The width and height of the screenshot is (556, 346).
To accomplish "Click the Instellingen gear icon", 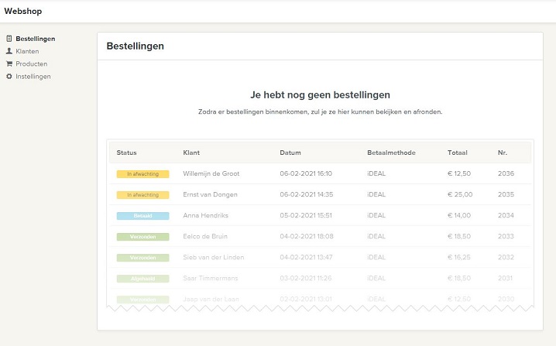I will click(x=9, y=76).
